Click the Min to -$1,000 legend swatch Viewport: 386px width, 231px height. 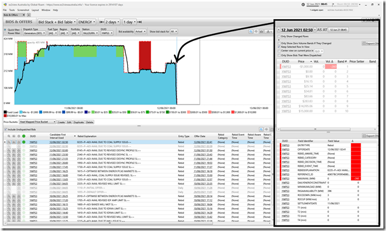click(x=21, y=112)
